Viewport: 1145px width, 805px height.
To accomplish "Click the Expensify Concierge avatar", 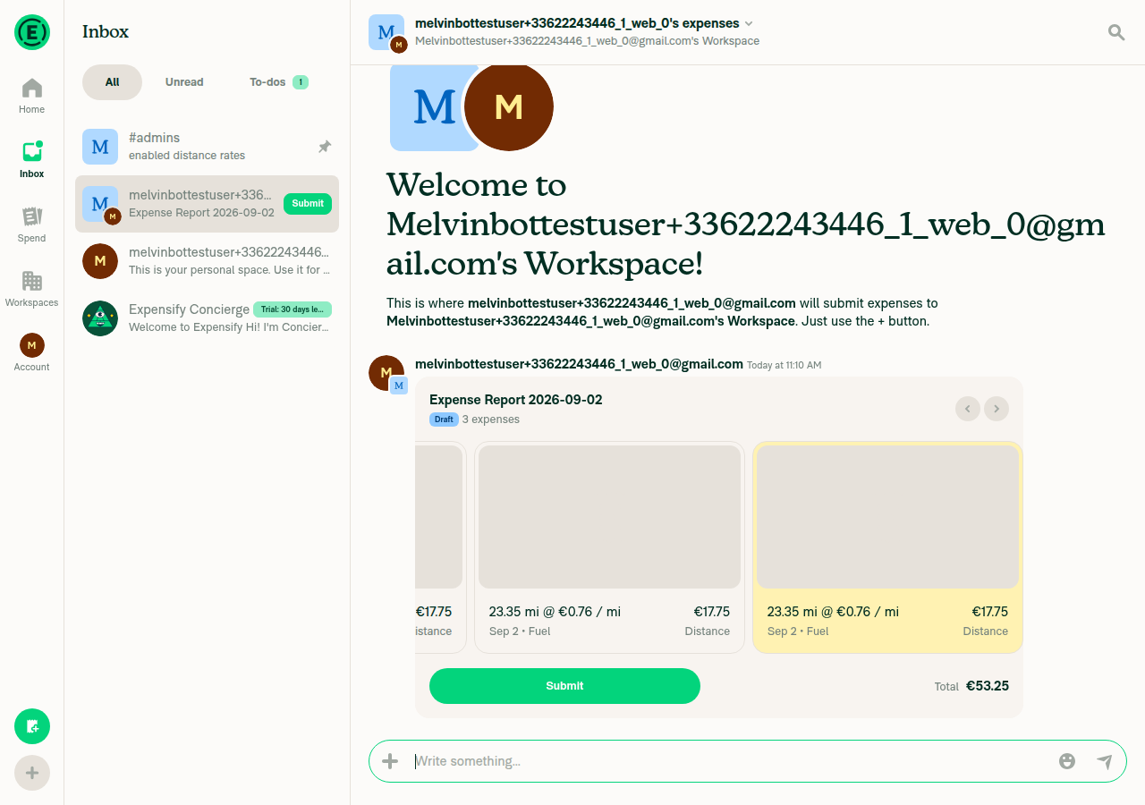I will [100, 318].
